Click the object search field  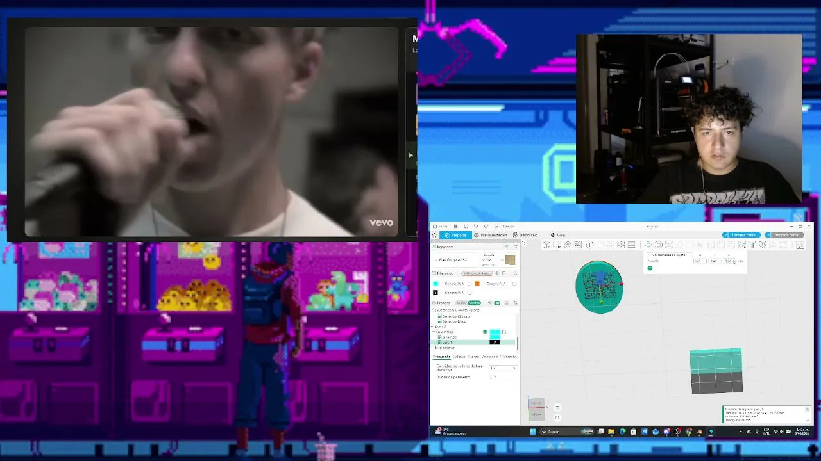[x=475, y=310]
